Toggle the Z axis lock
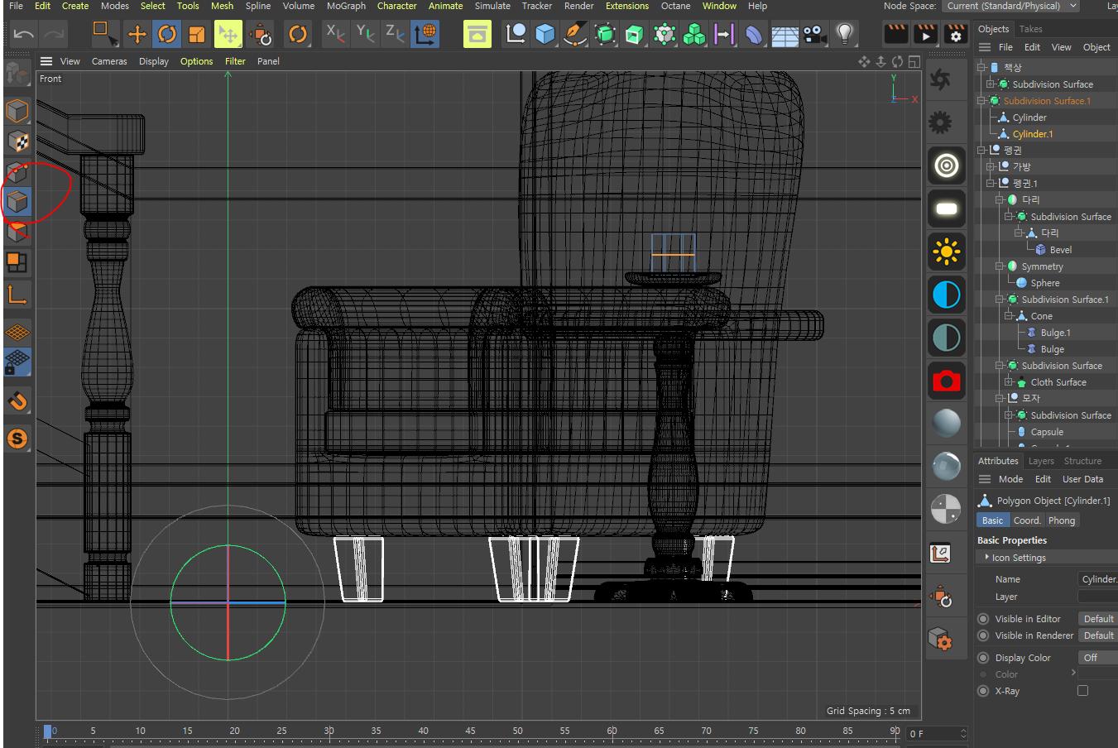 click(x=395, y=34)
